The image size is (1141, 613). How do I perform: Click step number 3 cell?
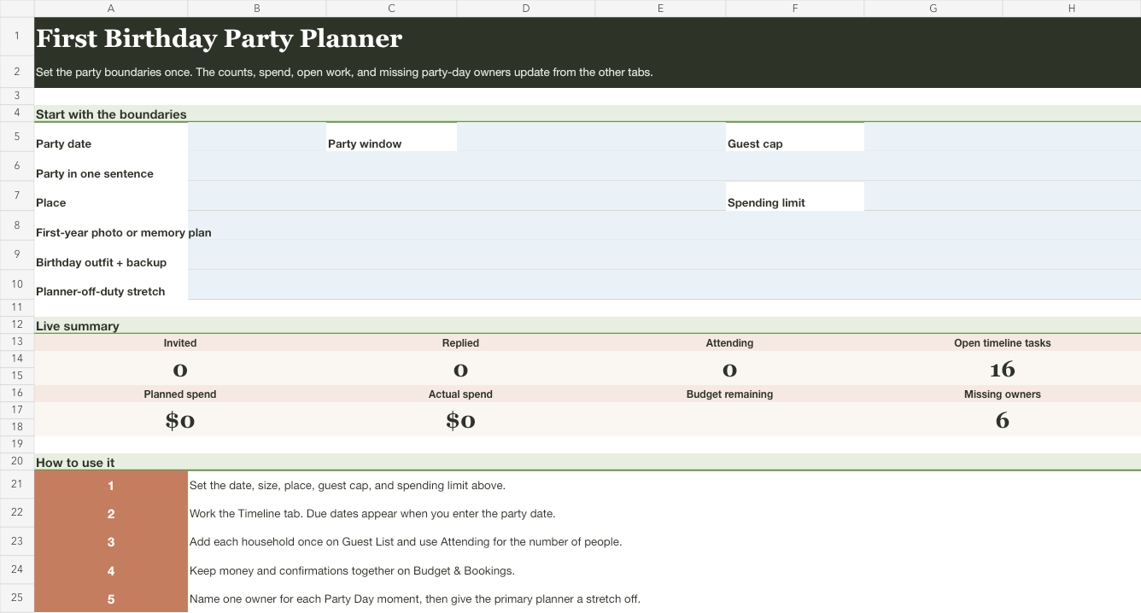pos(111,541)
